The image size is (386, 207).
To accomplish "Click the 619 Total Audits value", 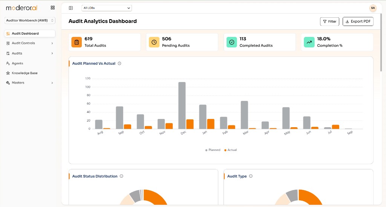I will tap(89, 39).
